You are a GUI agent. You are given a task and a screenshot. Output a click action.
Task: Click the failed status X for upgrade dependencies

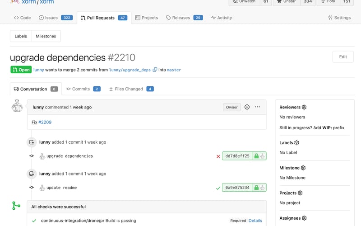218,156
